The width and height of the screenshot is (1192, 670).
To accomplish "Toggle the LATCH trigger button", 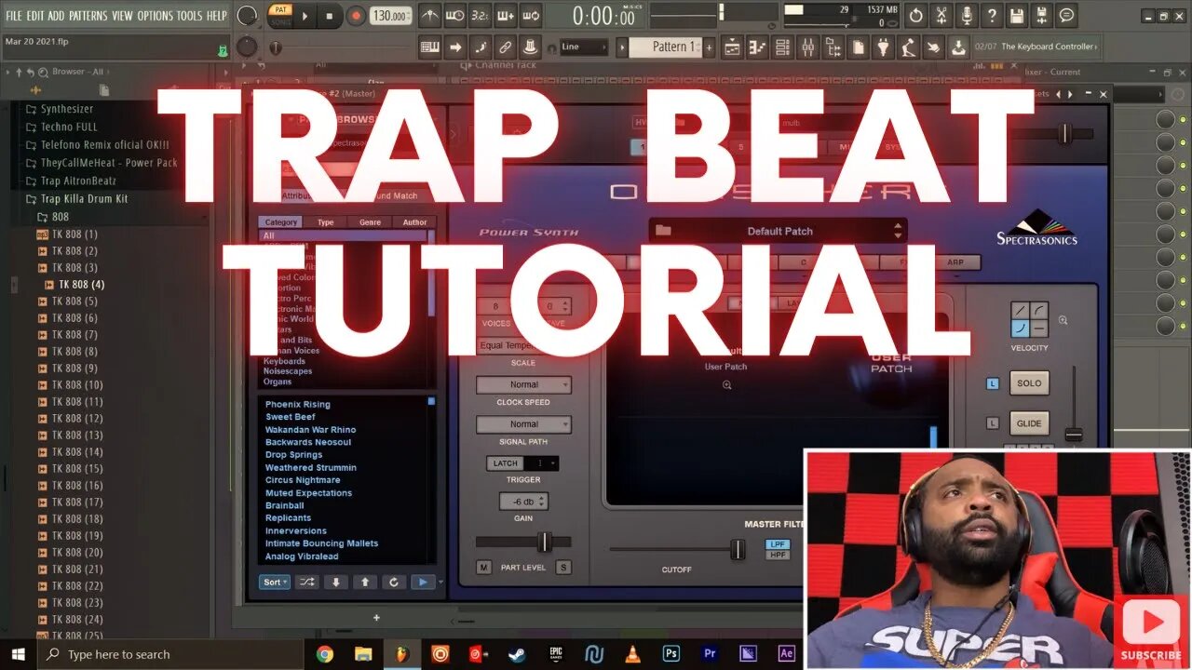I will click(506, 463).
